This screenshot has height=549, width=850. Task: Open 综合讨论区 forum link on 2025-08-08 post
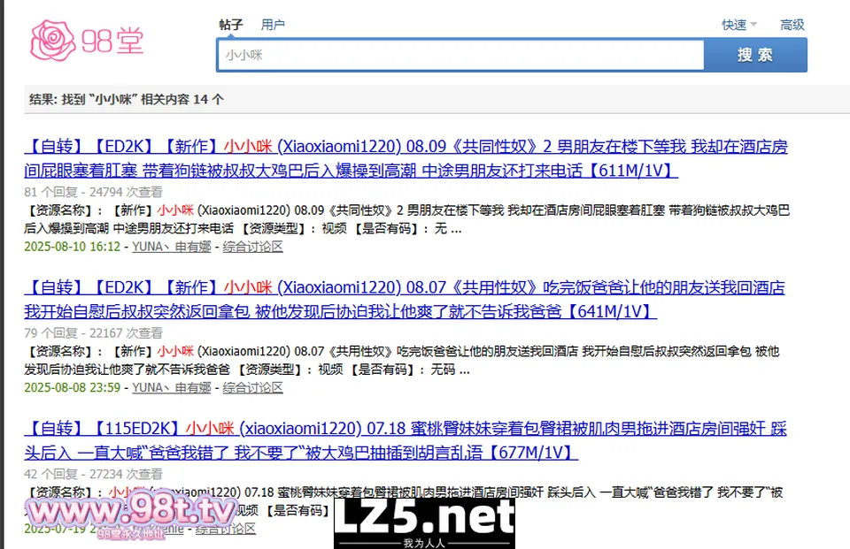coord(252,387)
